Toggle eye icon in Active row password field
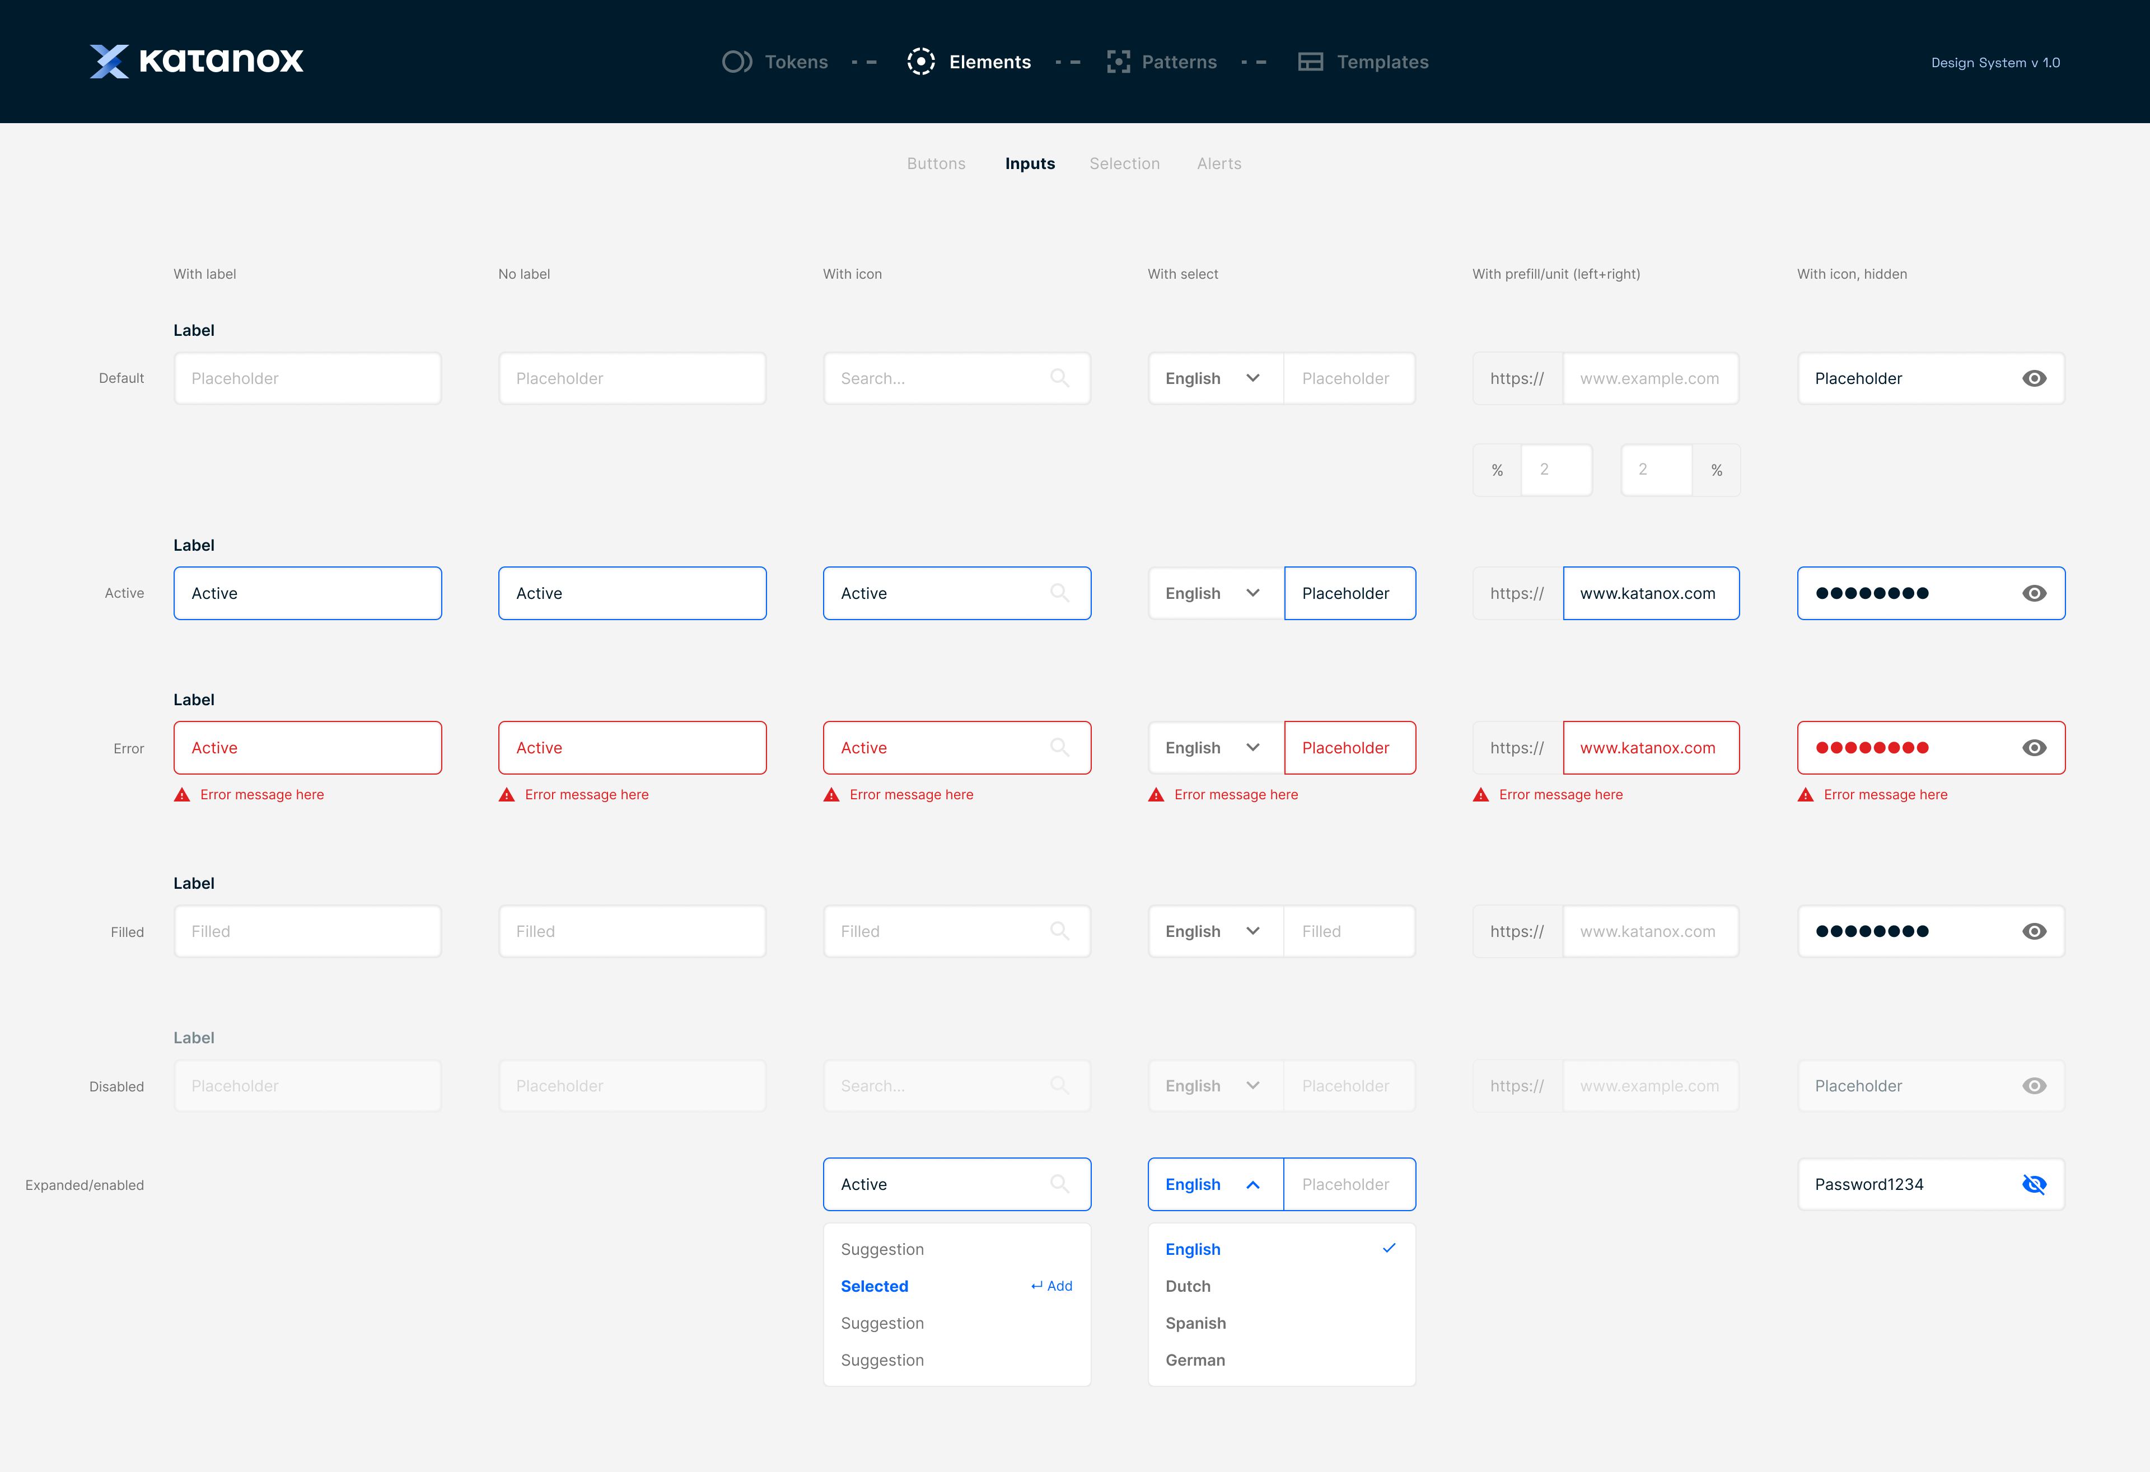 pos(2034,593)
